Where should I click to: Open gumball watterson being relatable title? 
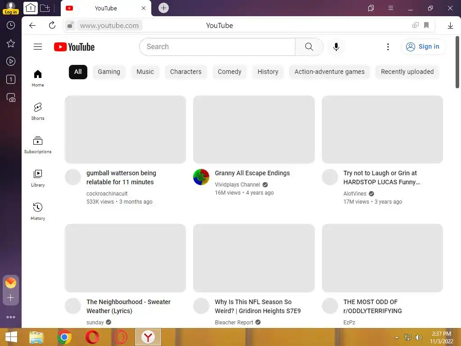121,178
